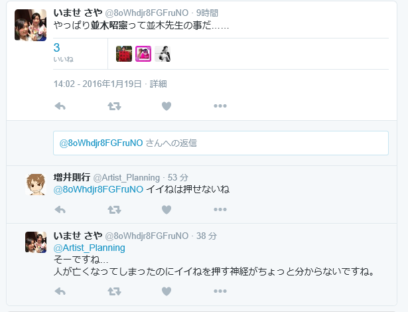The width and height of the screenshot is (408, 312).
Task: Reply to the main いませ さや tweet
Action: pyautogui.click(x=60, y=106)
